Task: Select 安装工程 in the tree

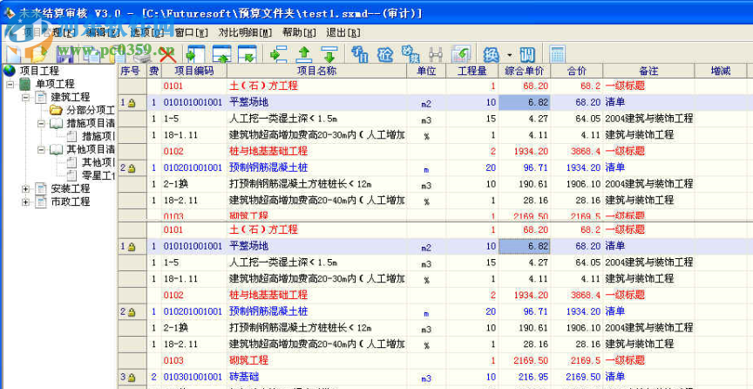Action: [71, 188]
